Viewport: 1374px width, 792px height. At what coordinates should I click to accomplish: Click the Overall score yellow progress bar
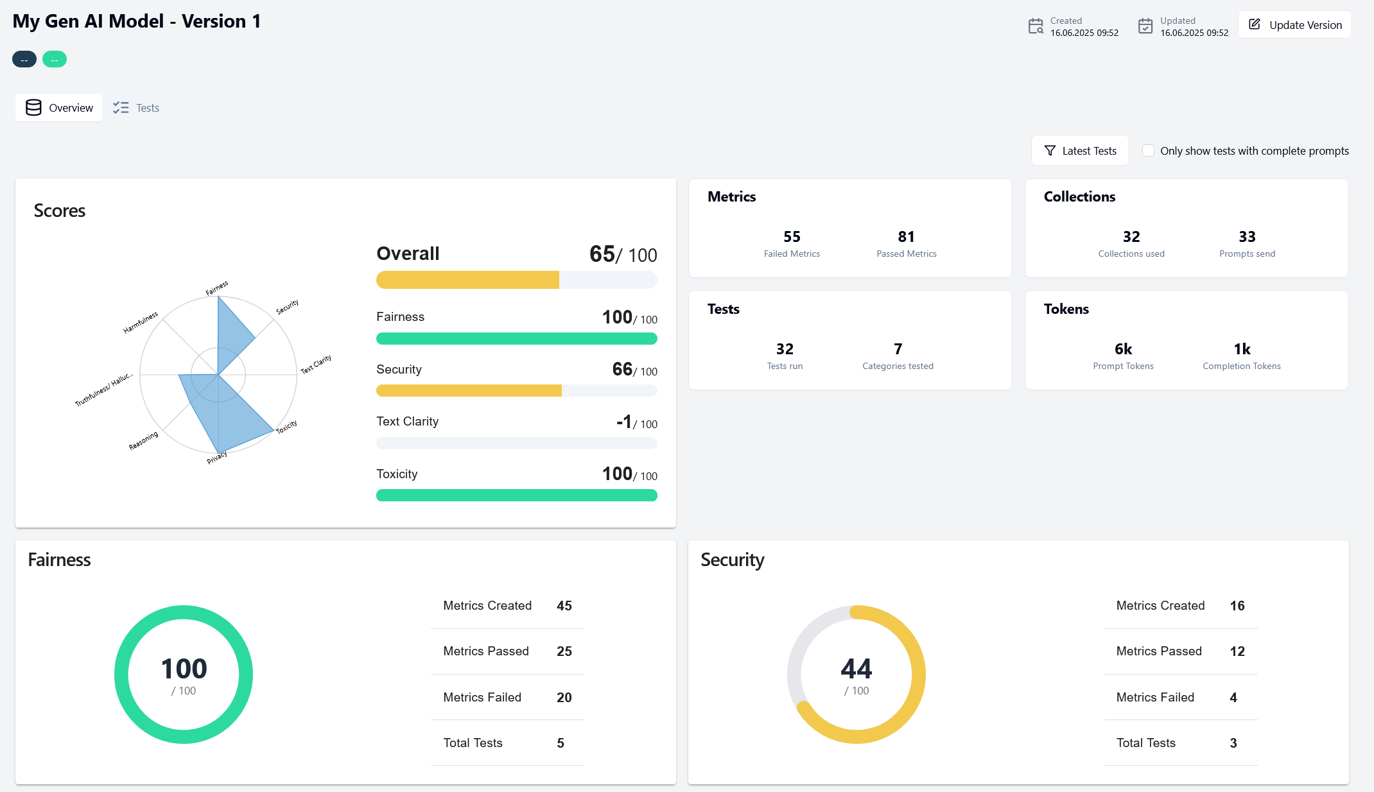[467, 280]
